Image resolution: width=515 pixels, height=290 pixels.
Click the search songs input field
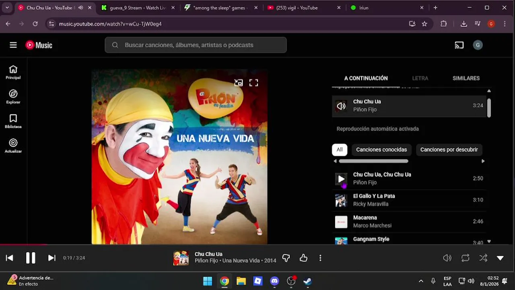[196, 45]
